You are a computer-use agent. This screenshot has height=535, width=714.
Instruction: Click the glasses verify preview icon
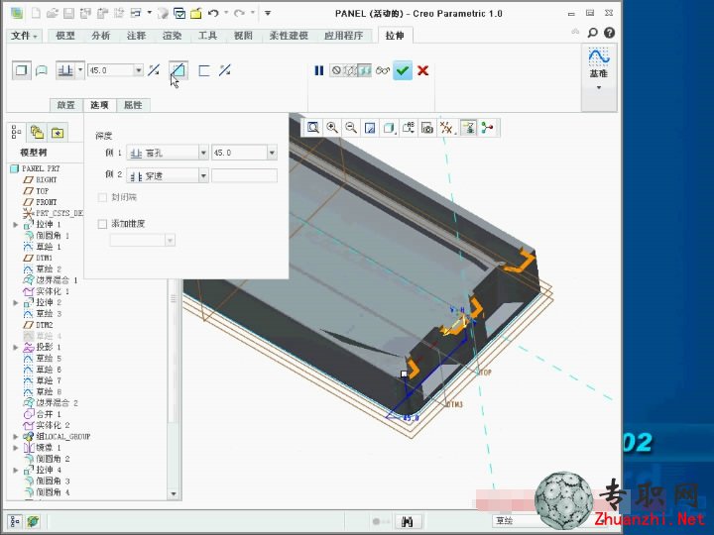383,70
